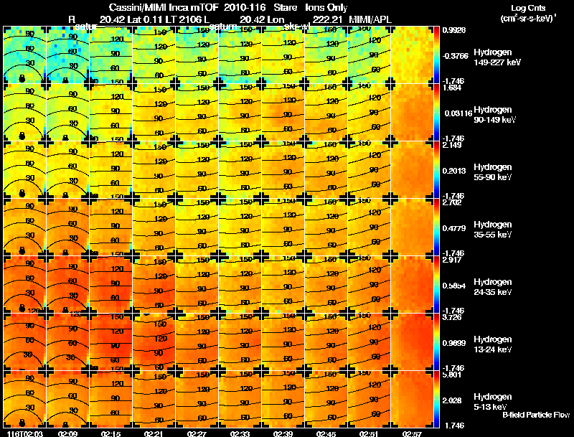The width and height of the screenshot is (574, 437).
Task: Click the 02:45 time label
Action: [x=326, y=433]
